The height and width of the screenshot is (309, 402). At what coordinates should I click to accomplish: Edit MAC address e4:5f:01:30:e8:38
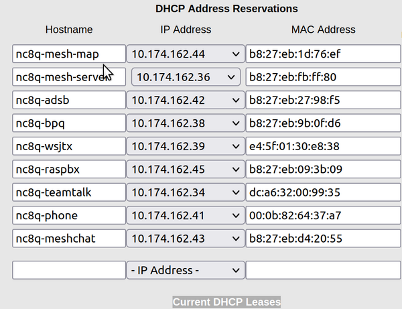pyautogui.click(x=324, y=146)
